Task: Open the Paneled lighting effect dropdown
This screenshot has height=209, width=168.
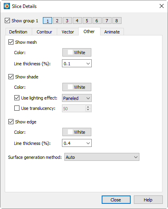Action: tap(77, 98)
